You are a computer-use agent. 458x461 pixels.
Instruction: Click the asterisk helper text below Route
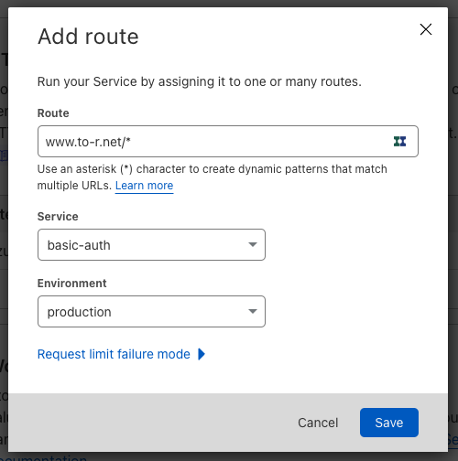213,177
